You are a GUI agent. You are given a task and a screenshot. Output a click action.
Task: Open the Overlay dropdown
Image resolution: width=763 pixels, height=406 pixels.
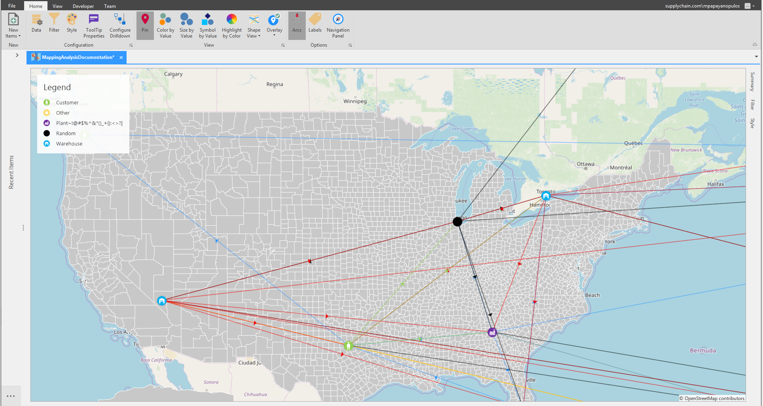[x=275, y=26]
